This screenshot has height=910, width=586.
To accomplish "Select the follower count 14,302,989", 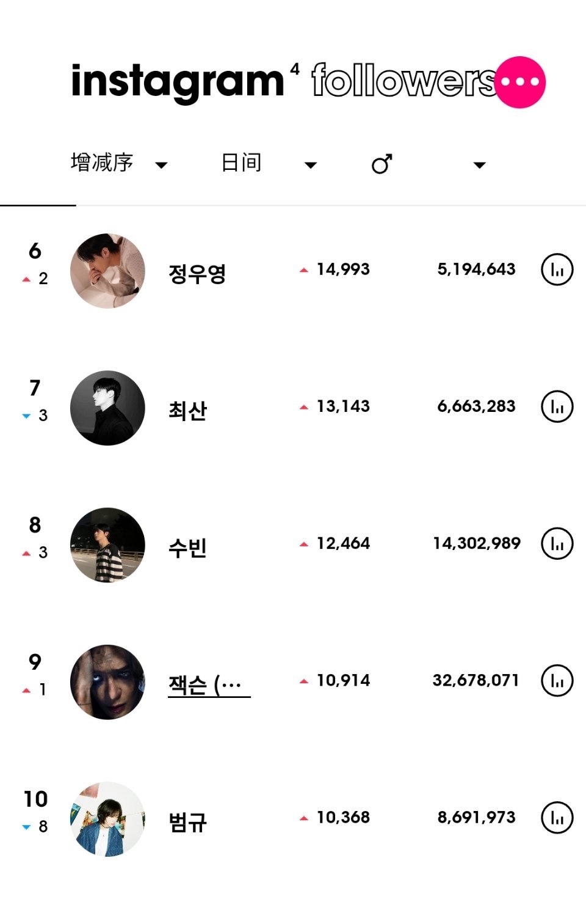I will (477, 543).
